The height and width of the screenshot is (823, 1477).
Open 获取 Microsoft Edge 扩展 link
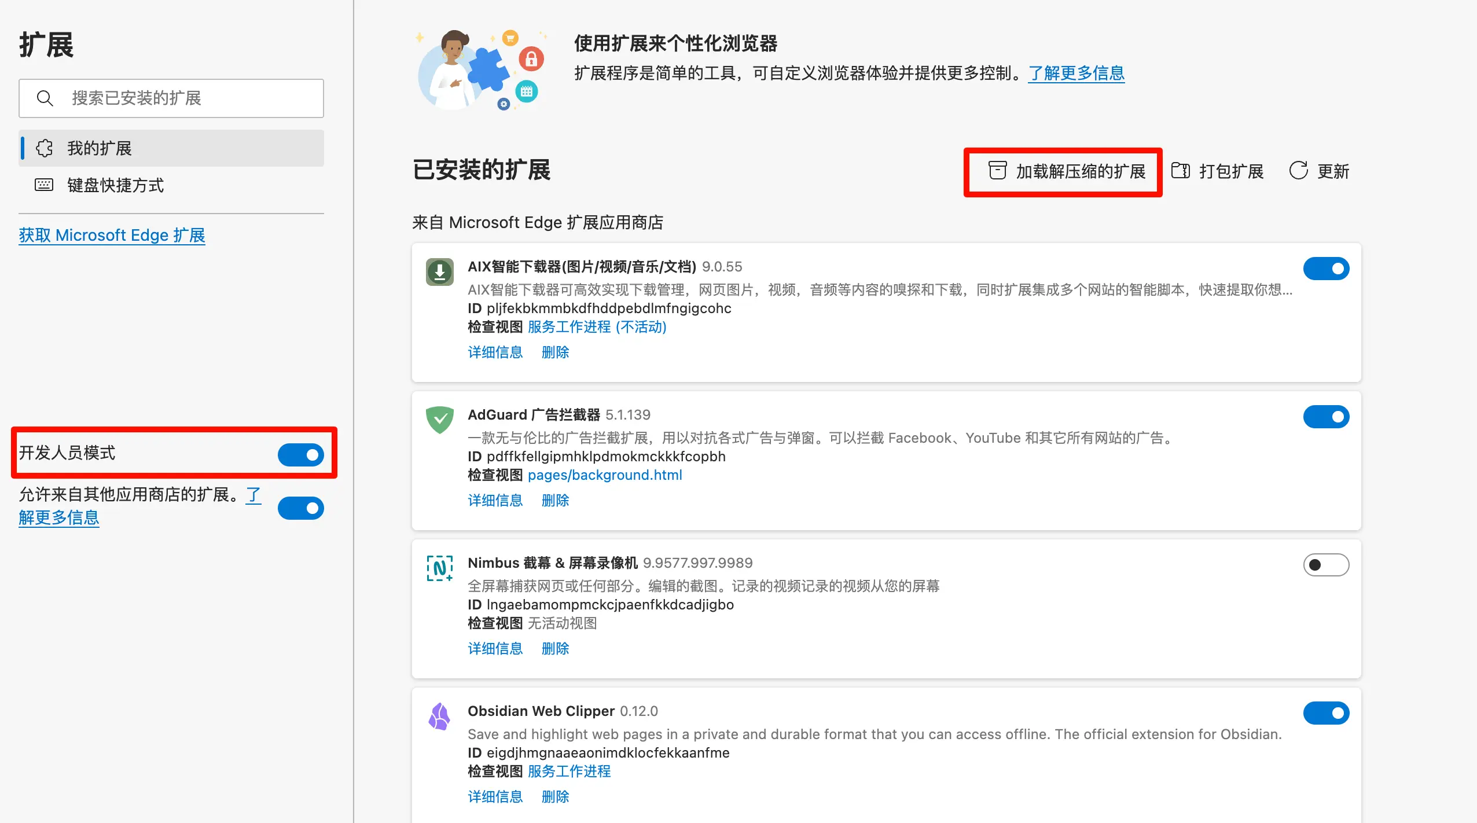click(x=112, y=235)
